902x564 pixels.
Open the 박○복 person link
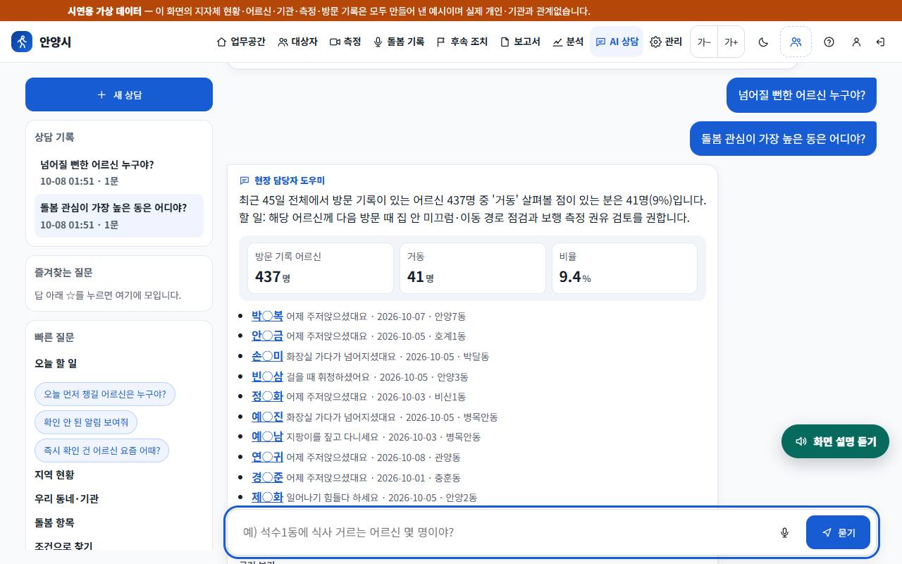pyautogui.click(x=267, y=316)
